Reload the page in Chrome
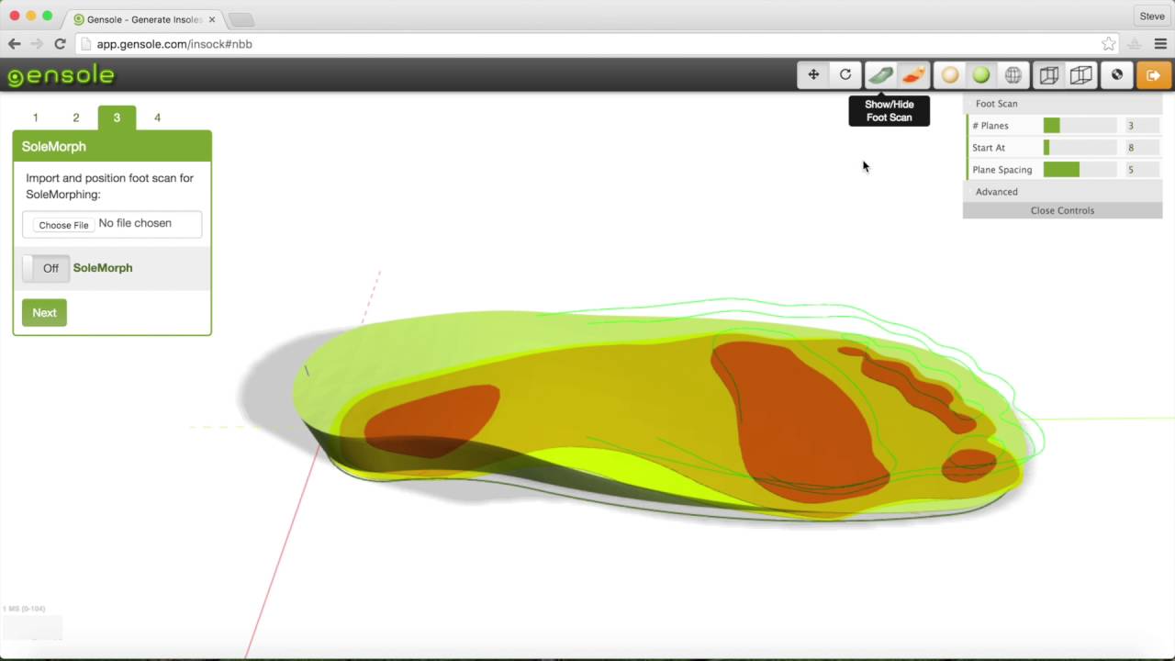 point(60,43)
